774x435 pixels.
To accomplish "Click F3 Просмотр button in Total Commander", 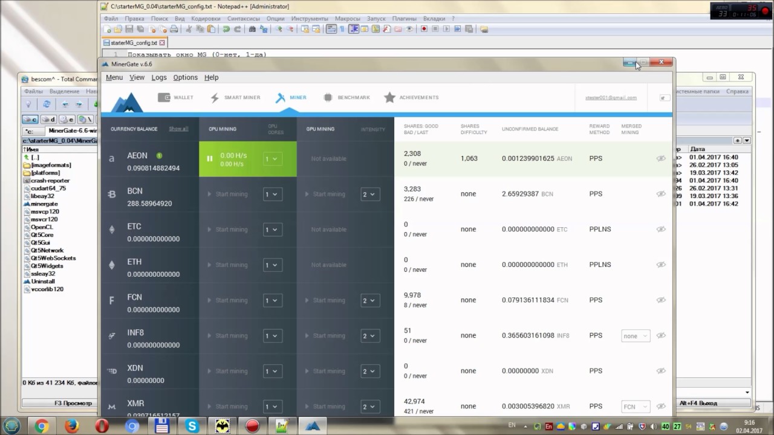I will pyautogui.click(x=59, y=403).
